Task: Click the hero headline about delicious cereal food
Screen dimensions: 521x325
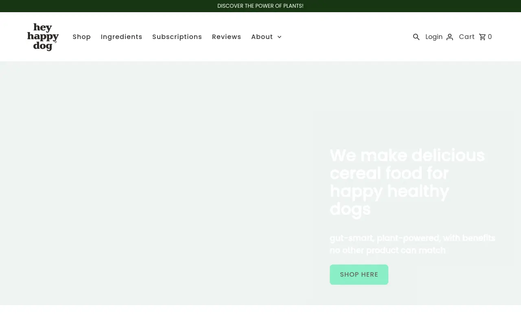Action: click(x=407, y=182)
